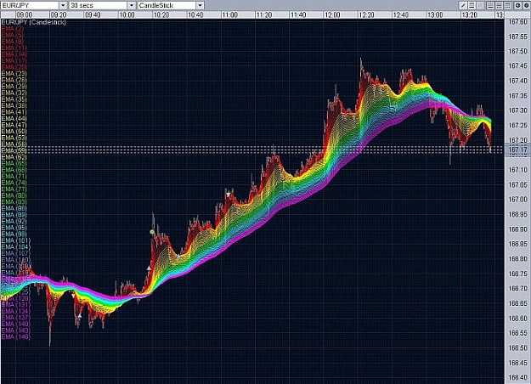Click the 'EMA (35)' legend entry

pos(14,99)
